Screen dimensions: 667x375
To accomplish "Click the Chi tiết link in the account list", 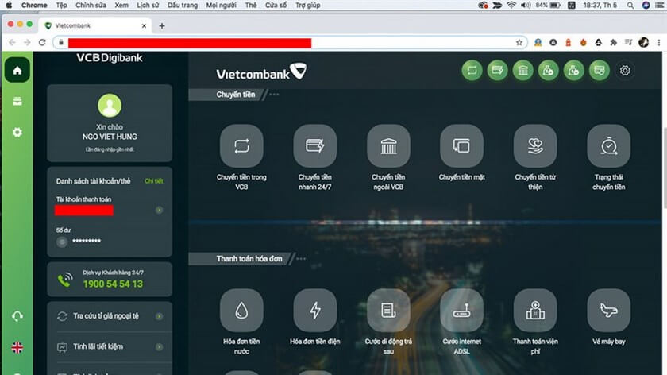I will 153,181.
